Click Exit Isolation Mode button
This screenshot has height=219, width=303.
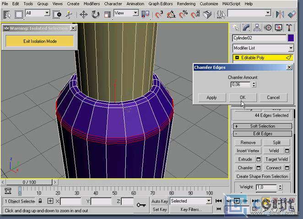40,41
